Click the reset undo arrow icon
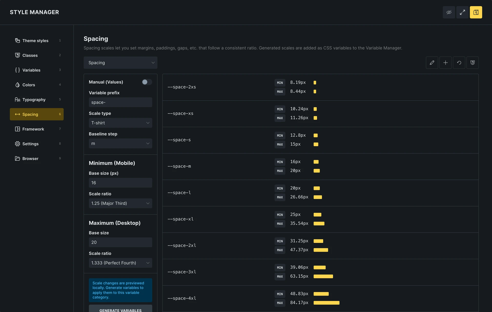 (x=459, y=63)
